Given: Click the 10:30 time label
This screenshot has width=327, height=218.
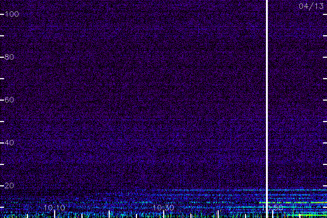Looking at the screenshot, I should (163, 207).
